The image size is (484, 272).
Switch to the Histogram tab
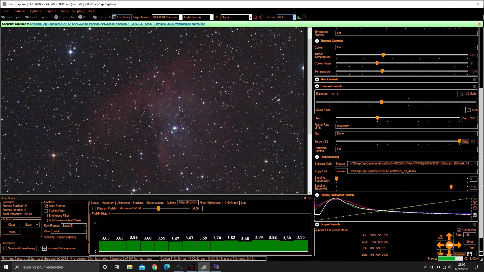point(108,203)
